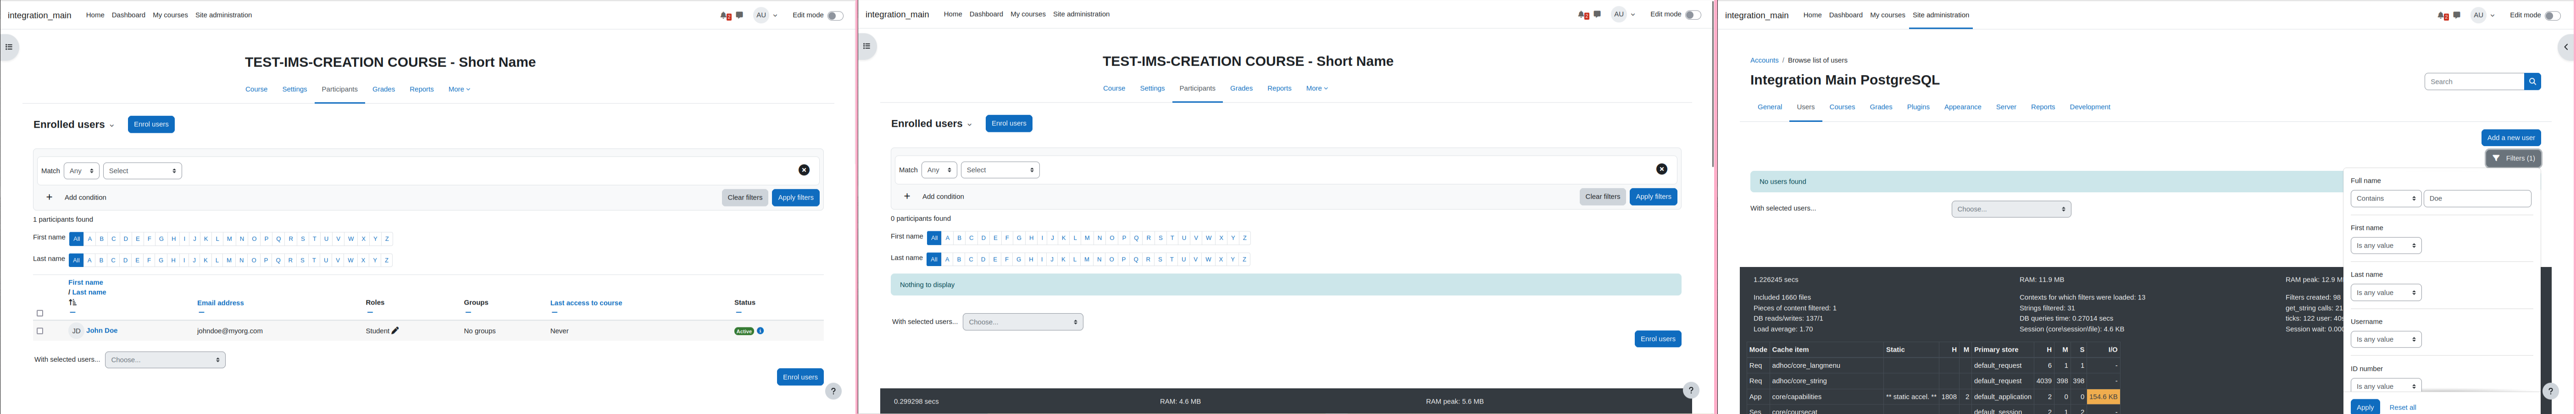Open Last name 'Is any value' dropdown
This screenshot has width=2576, height=414.
point(2385,292)
